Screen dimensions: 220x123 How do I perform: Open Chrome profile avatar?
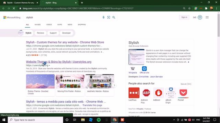211,8
